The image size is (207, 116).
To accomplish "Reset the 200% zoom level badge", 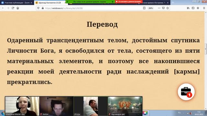I will click(x=151, y=8).
